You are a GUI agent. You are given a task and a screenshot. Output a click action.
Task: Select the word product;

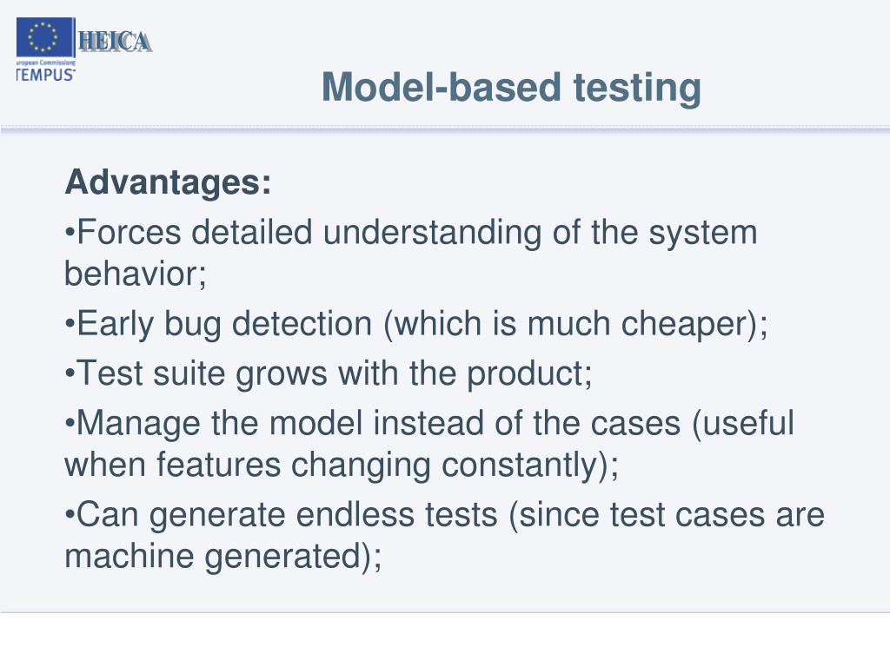(529, 374)
